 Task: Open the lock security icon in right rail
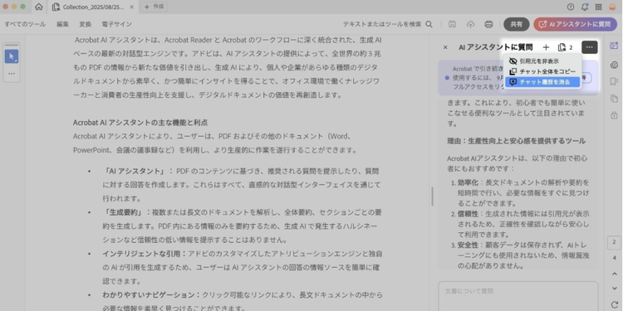click(614, 115)
